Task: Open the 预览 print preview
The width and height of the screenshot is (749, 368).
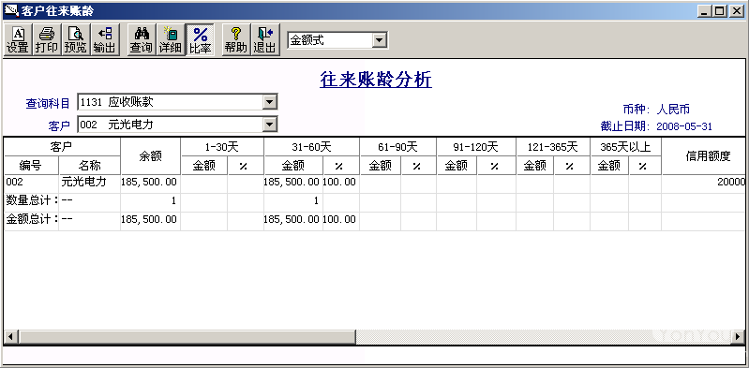Action: tap(76, 40)
